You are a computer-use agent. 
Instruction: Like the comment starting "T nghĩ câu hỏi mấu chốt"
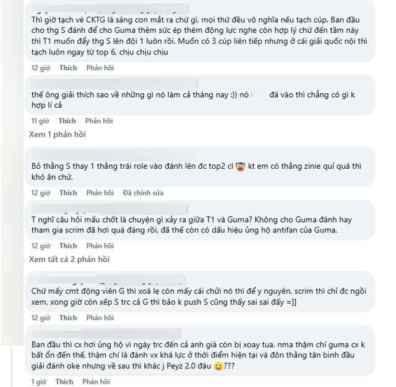pos(68,245)
